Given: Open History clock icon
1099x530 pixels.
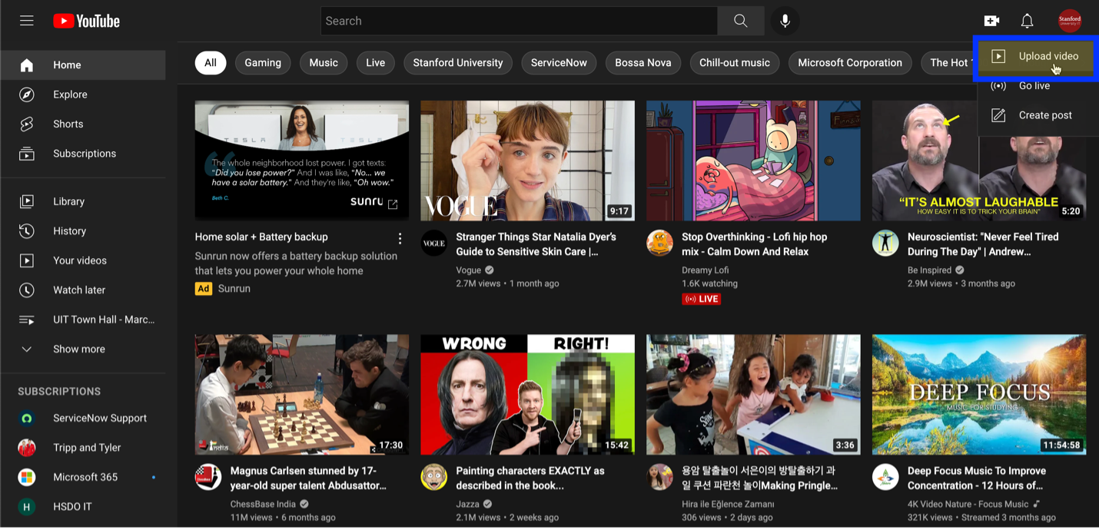Looking at the screenshot, I should click(x=27, y=230).
